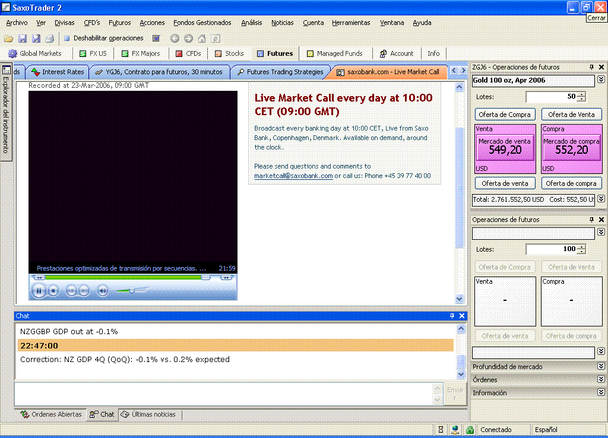This screenshot has height=438, width=608.
Task: Open the Análisis menu
Action: pyautogui.click(x=252, y=23)
